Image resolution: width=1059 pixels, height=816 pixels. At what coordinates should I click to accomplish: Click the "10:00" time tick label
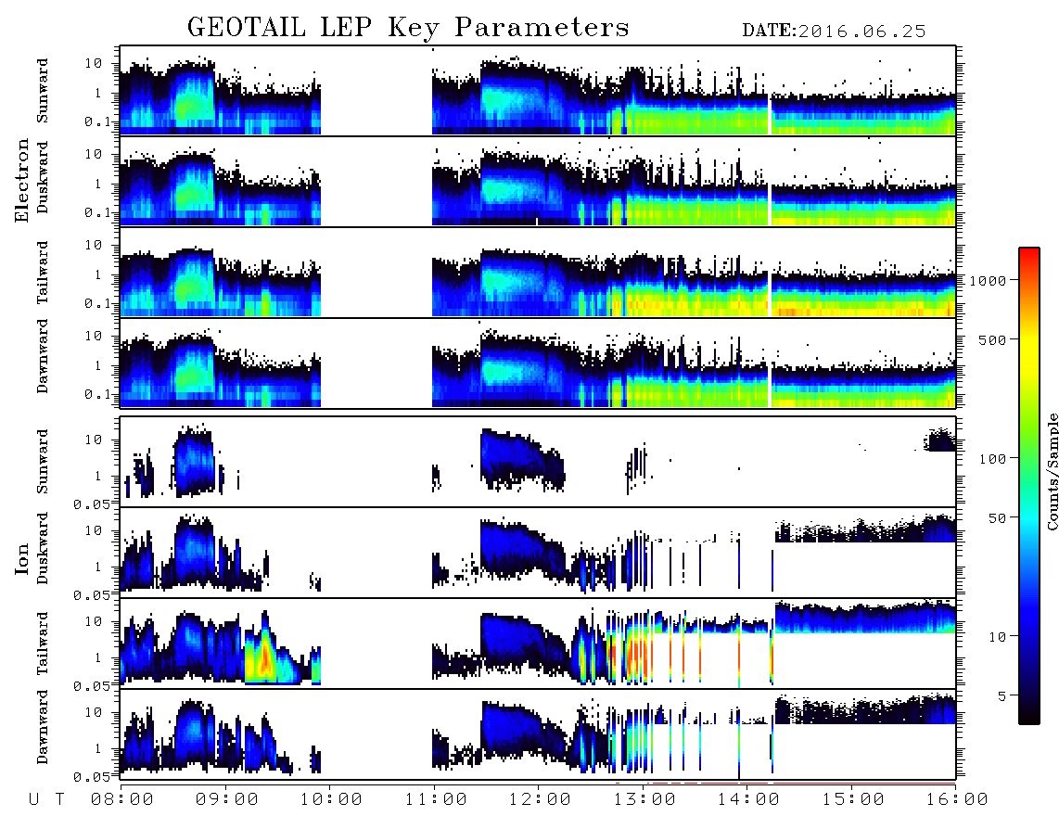(x=331, y=799)
